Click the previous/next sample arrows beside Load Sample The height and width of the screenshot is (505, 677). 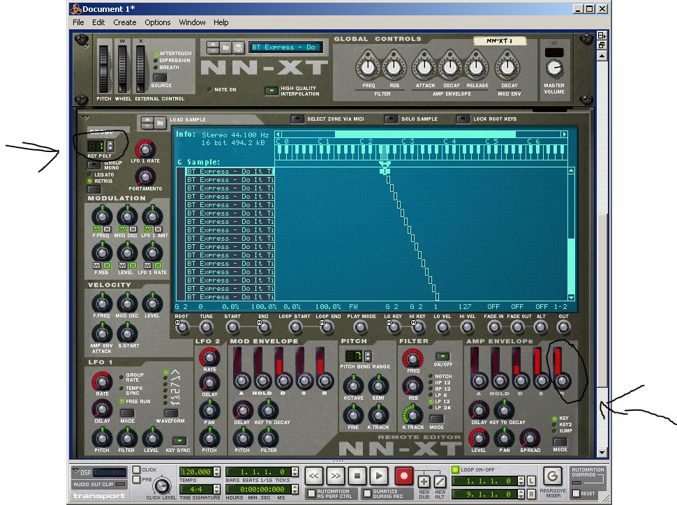tap(147, 123)
